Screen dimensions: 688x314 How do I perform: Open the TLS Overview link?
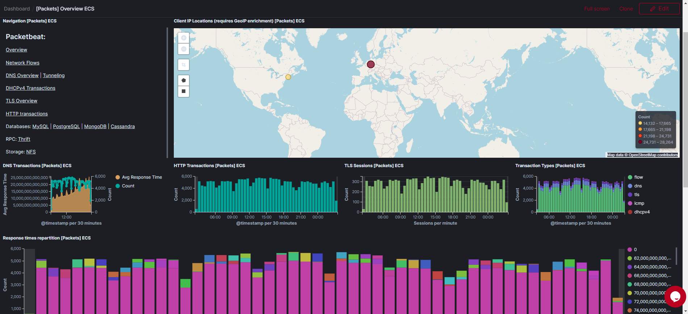tap(21, 101)
